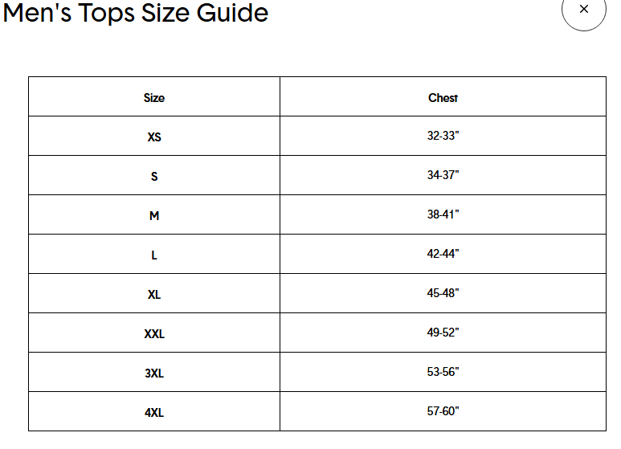Screen dimensions: 621x449
Task: Select the XXL size cell
Action: click(x=154, y=334)
